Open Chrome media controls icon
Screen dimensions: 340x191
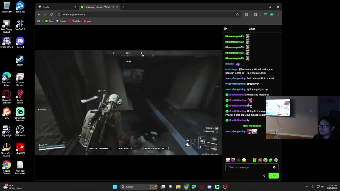[265, 15]
